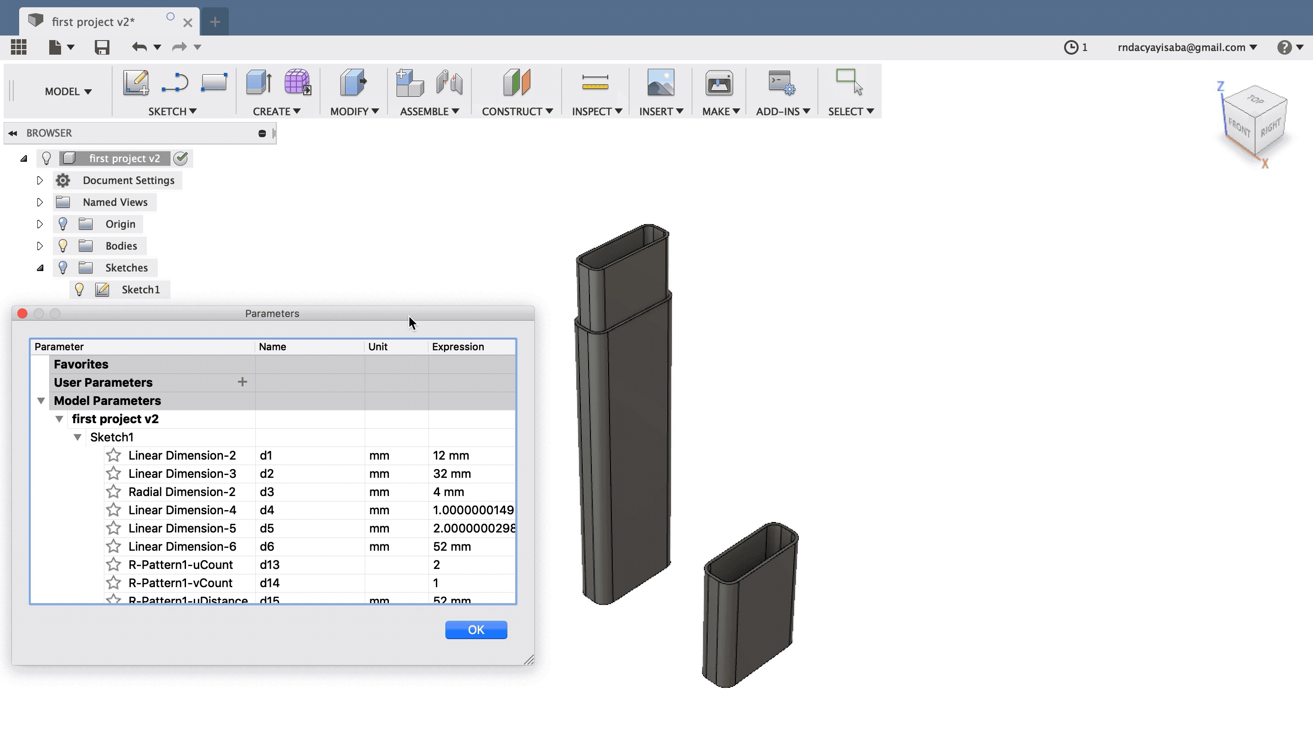
Task: Expand the Document Settings node
Action: click(40, 180)
